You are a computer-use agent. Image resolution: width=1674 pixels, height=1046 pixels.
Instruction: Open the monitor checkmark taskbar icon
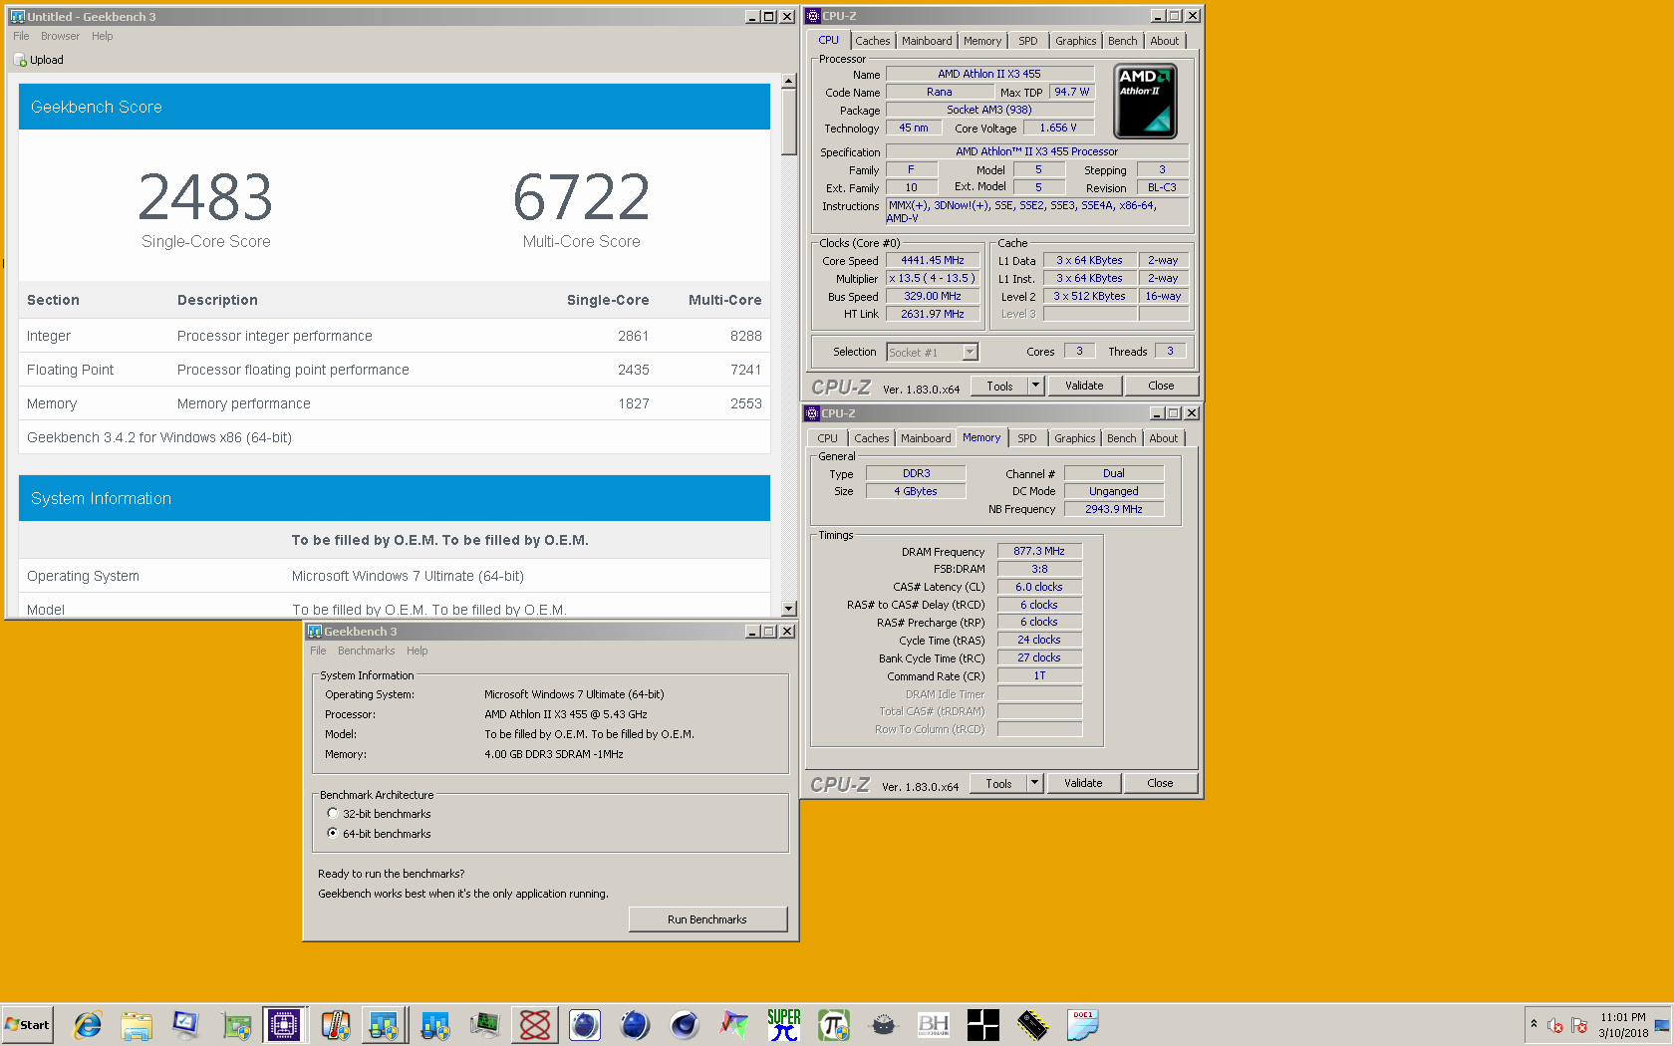tap(186, 1024)
